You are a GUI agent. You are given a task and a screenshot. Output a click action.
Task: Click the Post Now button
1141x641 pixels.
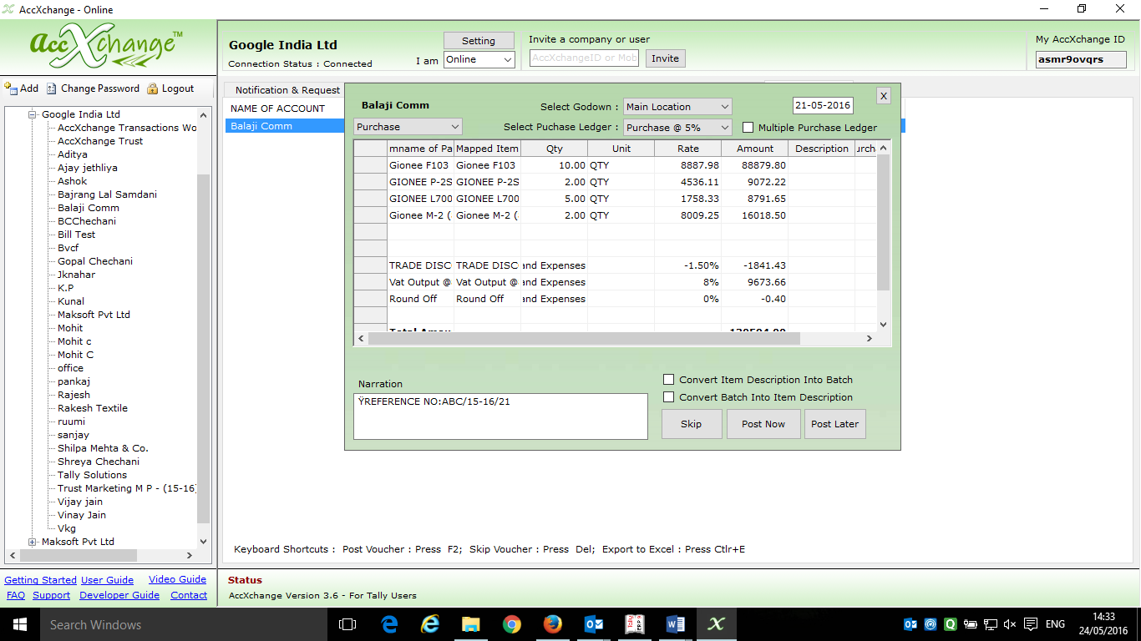pos(763,424)
